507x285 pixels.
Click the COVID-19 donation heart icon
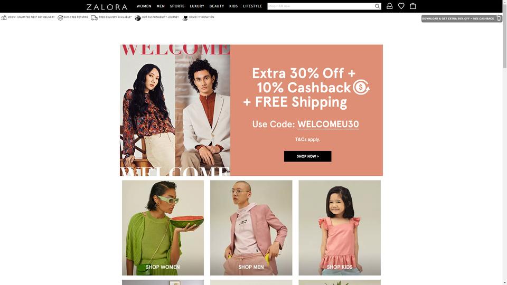pos(185,18)
